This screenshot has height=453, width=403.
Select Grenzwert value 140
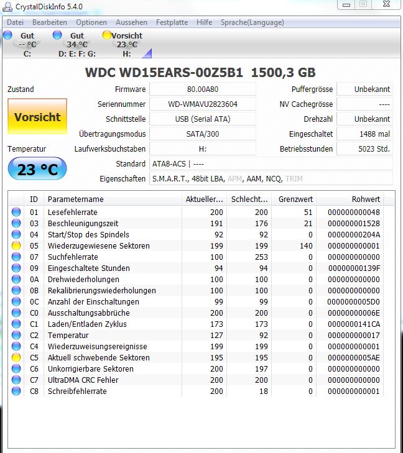306,245
